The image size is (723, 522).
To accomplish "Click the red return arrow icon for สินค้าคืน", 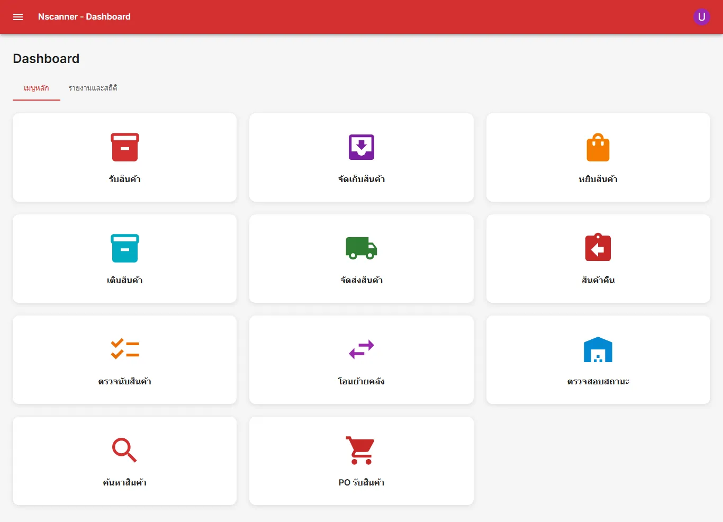I will 598,247.
